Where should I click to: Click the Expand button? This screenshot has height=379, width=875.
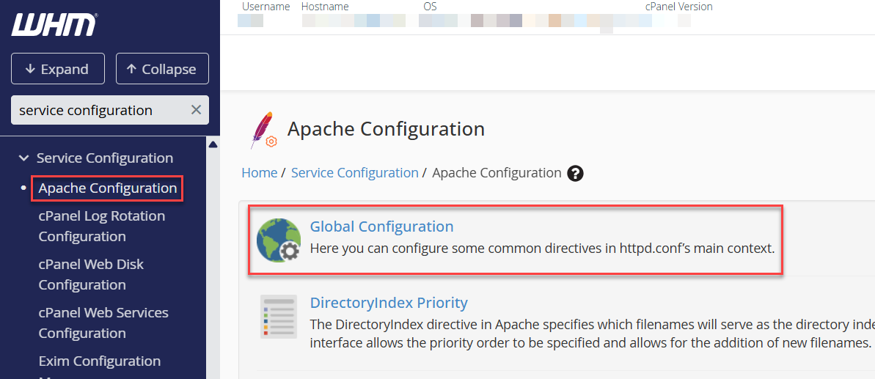coord(58,69)
